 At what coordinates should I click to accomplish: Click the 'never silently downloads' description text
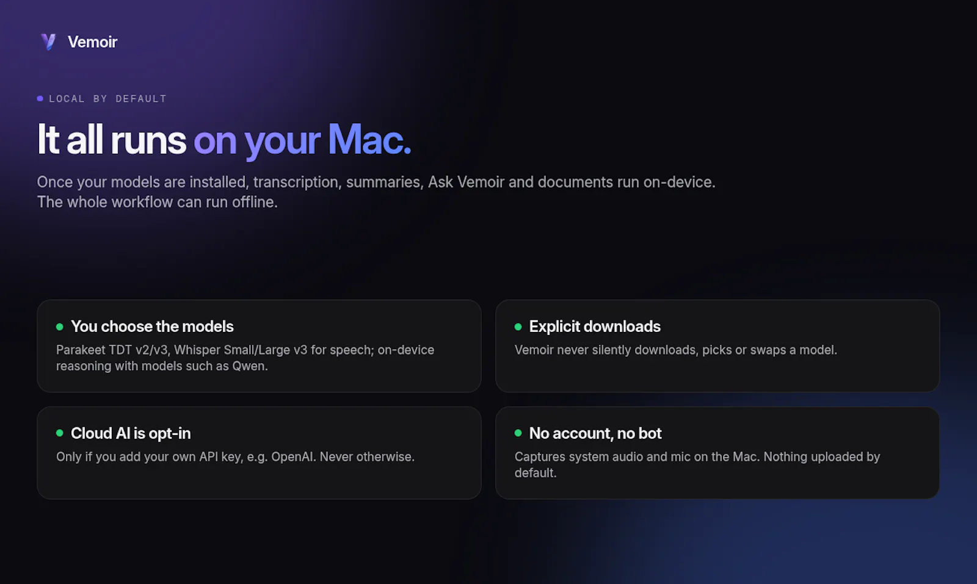676,350
